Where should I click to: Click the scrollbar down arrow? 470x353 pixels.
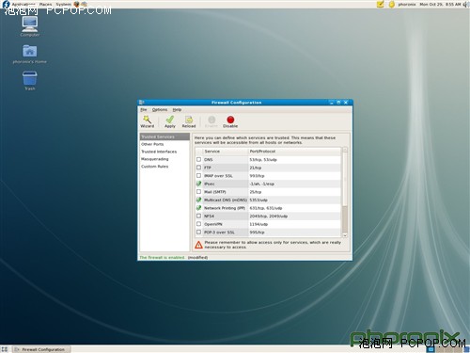pos(345,235)
